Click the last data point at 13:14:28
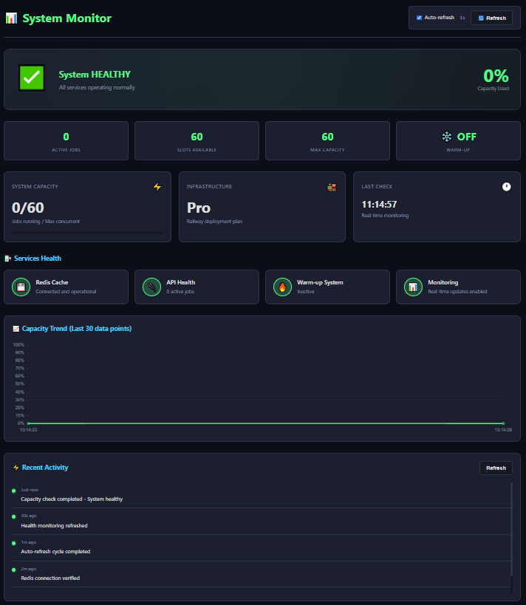The height and width of the screenshot is (605, 526). click(503, 423)
